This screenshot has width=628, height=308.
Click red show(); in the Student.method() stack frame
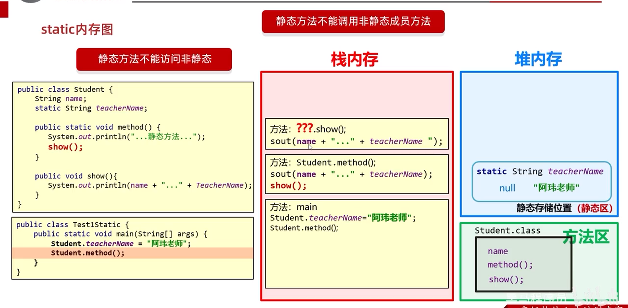tap(289, 186)
